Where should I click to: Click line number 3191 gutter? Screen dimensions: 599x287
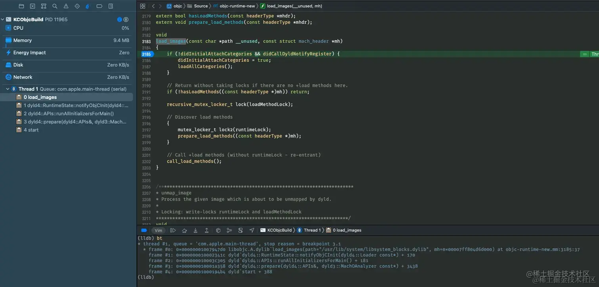coord(146,92)
